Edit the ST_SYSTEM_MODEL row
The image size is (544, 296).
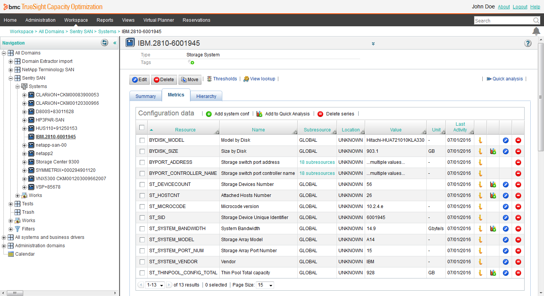pyautogui.click(x=506, y=240)
